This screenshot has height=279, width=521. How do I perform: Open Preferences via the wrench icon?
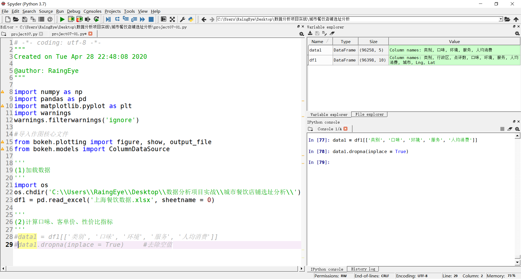(x=183, y=19)
